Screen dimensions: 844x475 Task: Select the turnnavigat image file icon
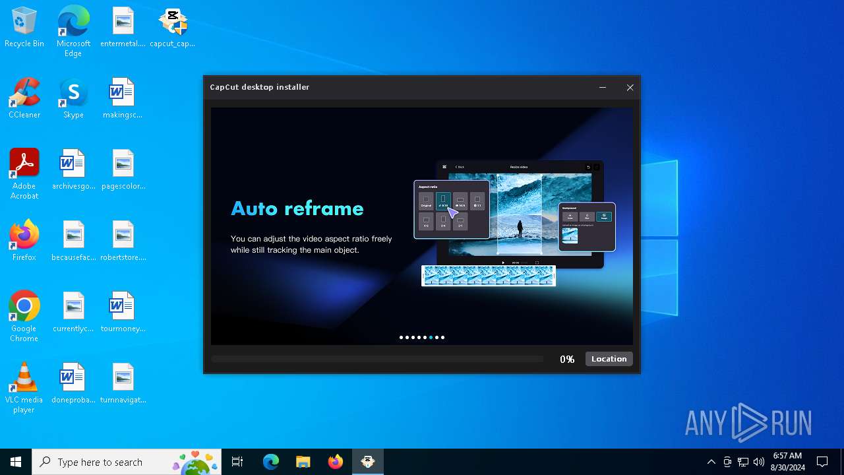(123, 383)
